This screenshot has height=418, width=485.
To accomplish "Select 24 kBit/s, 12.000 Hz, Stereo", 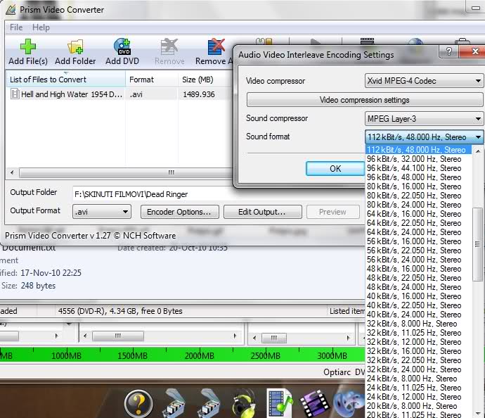I will coord(418,397).
